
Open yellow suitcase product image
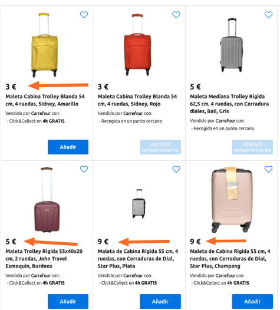[x=44, y=45]
